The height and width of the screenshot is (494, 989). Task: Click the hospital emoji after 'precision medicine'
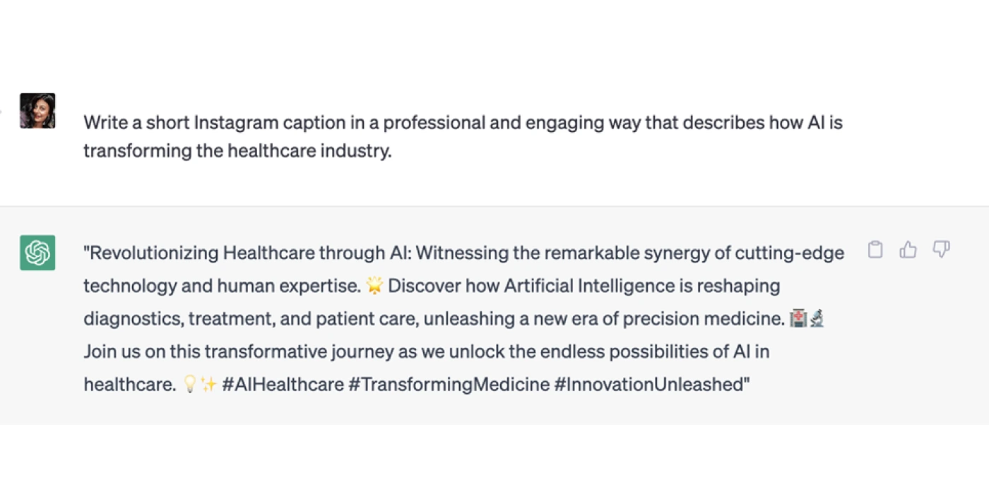[x=798, y=319]
